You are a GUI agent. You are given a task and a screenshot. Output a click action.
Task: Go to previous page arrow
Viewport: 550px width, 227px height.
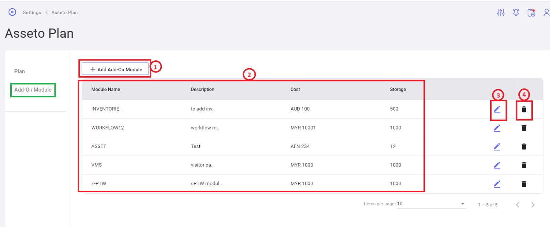click(x=517, y=205)
